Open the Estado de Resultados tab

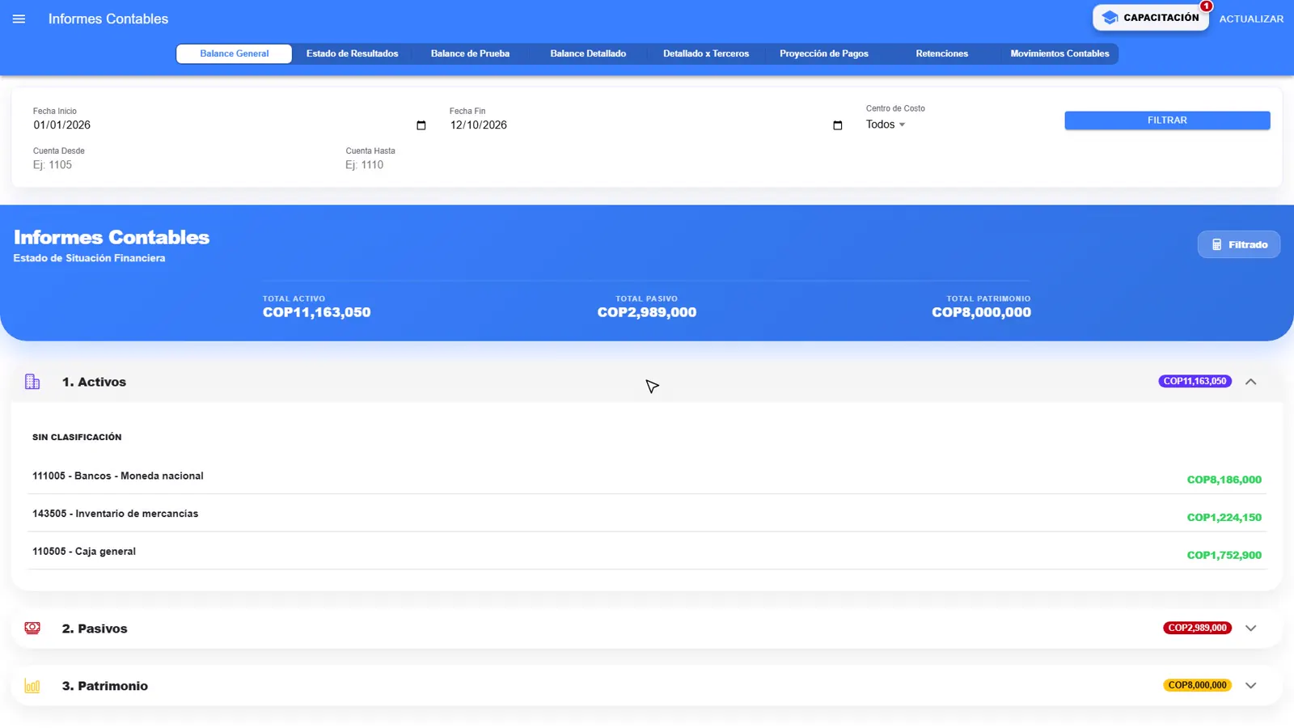[x=352, y=53]
